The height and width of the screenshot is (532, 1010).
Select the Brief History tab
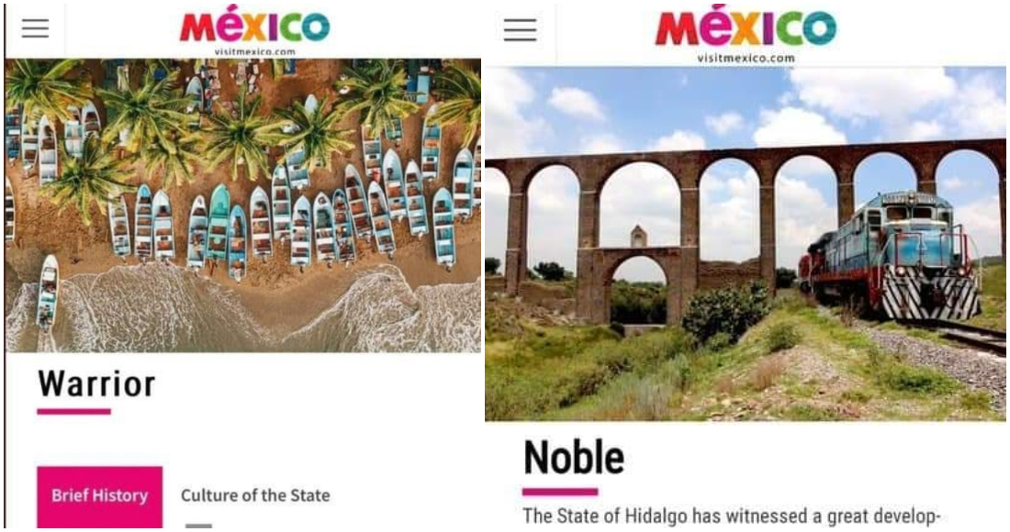(100, 496)
